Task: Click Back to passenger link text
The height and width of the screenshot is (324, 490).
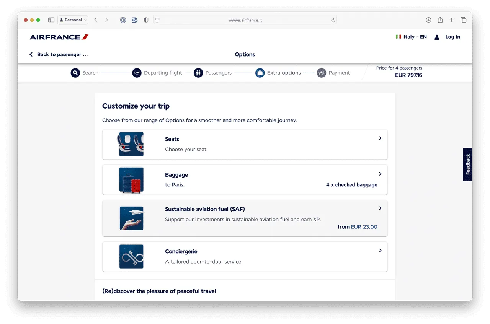Action: click(x=62, y=54)
